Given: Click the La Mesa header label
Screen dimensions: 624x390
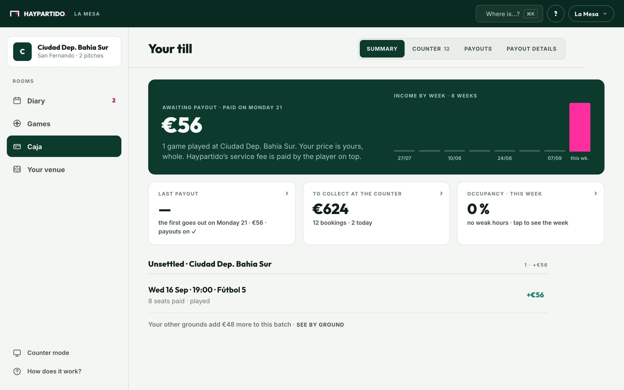Looking at the screenshot, I should 87,14.
